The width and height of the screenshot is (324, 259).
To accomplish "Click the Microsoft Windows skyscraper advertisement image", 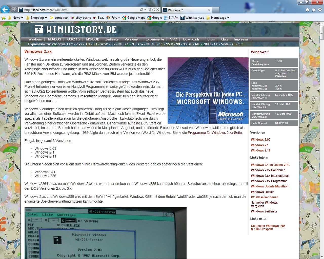I will coord(208,91).
